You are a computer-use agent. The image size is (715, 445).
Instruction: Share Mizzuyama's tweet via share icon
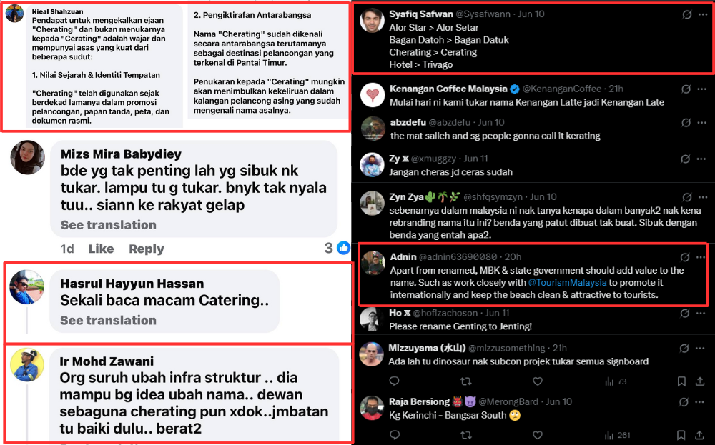700,381
